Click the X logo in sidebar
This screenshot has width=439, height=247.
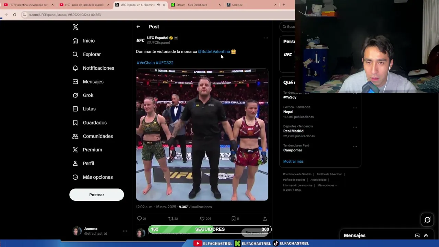75,27
